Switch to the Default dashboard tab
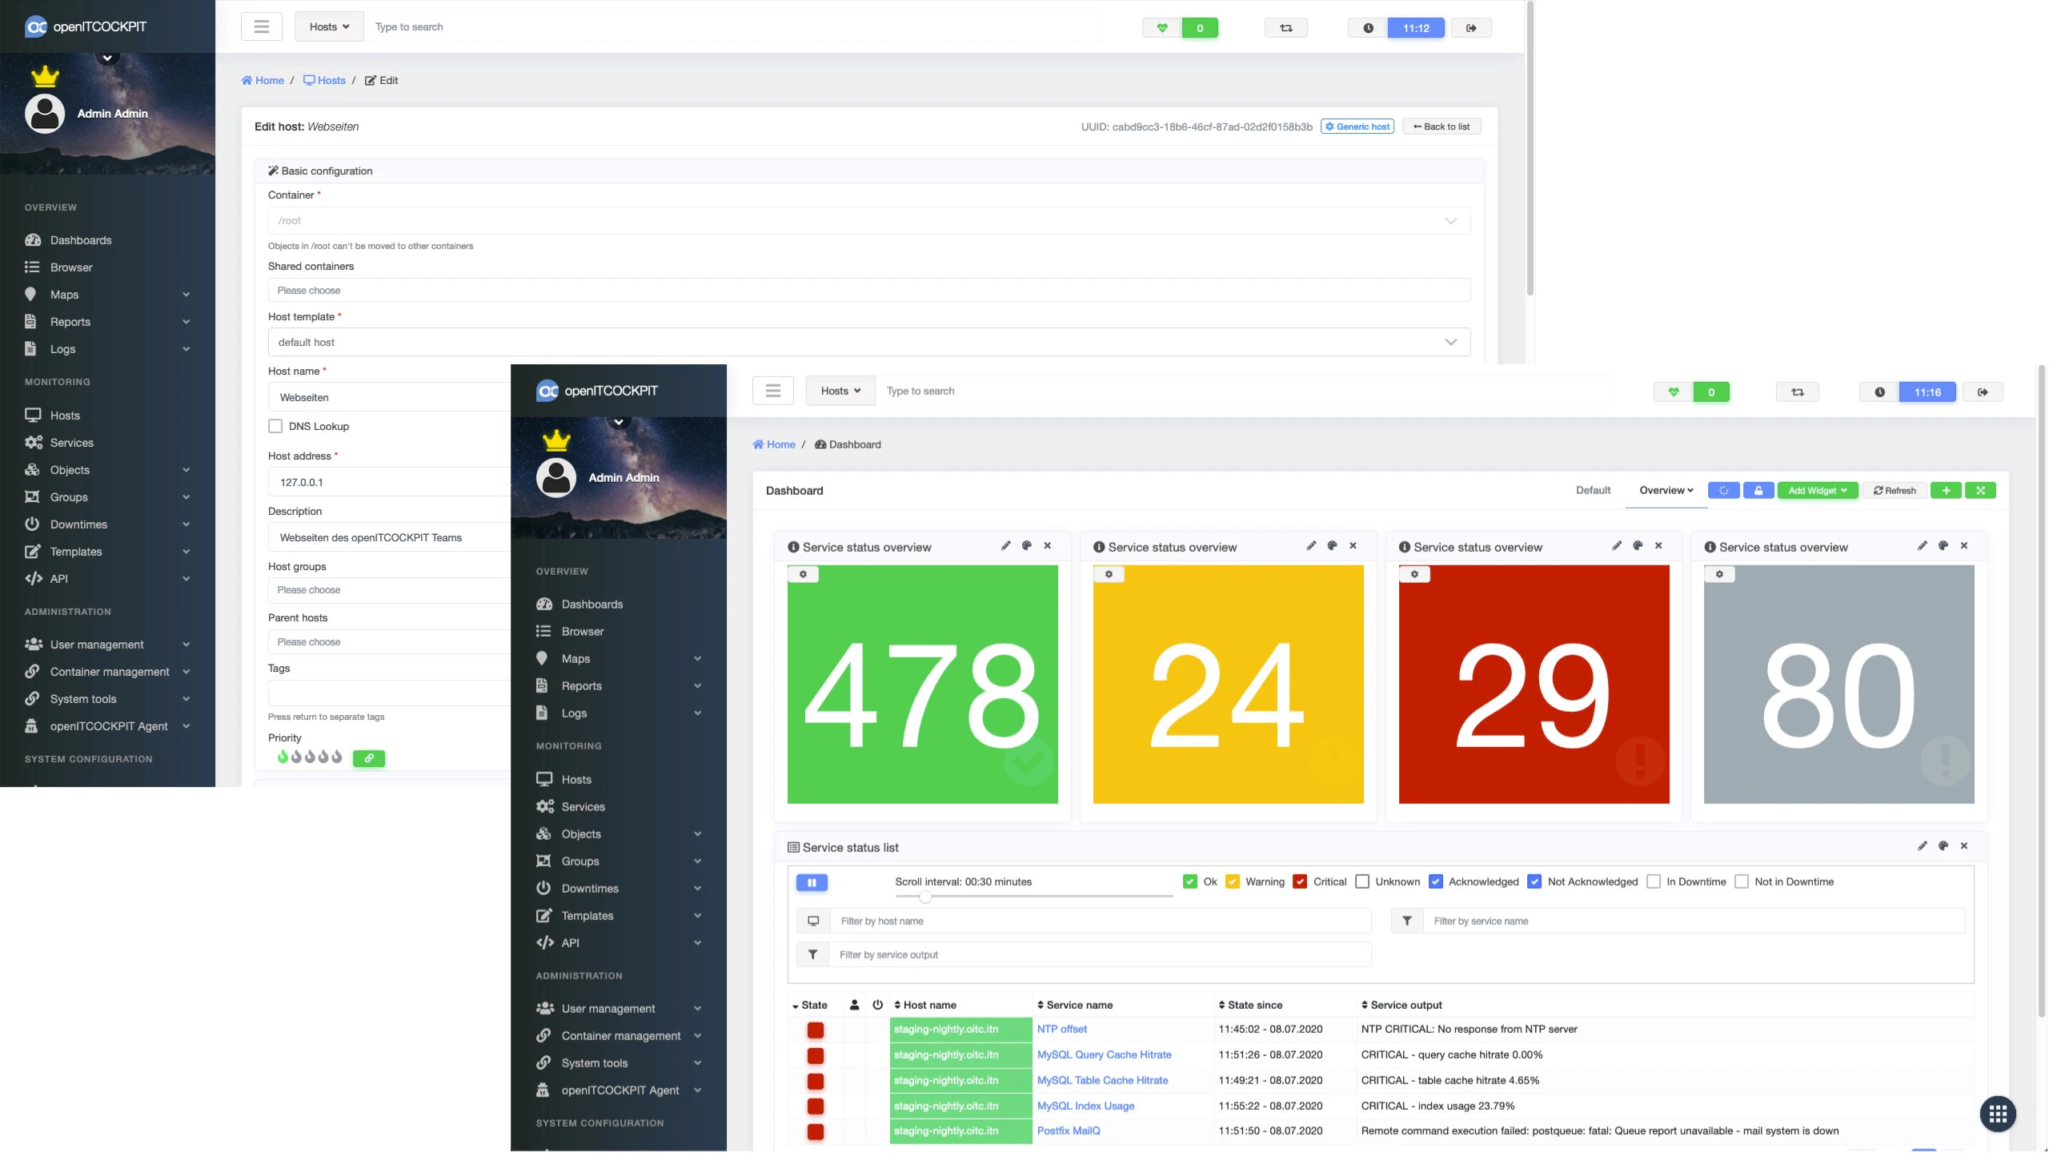The height and width of the screenshot is (1153, 2049). 1593,491
